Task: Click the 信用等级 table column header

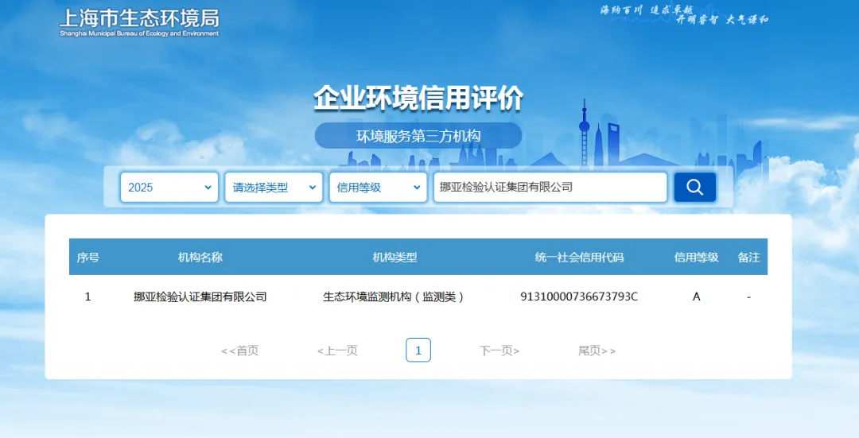Action: click(696, 258)
